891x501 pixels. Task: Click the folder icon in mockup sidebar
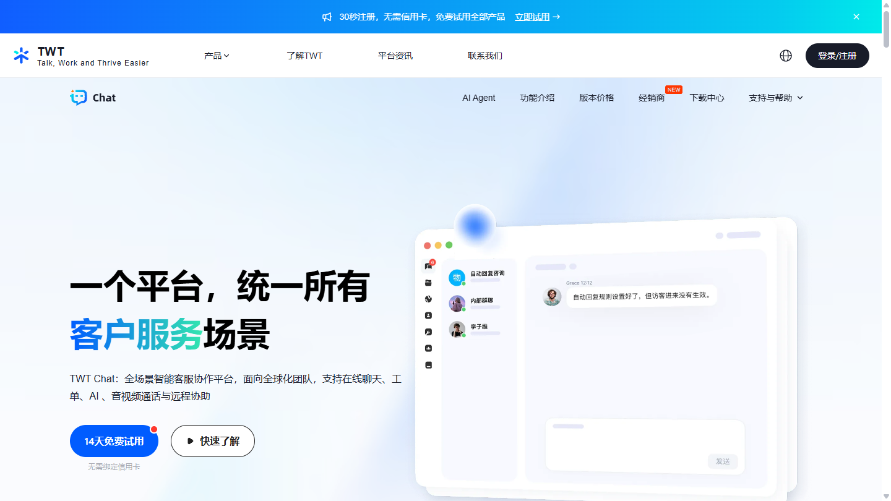coord(428,283)
